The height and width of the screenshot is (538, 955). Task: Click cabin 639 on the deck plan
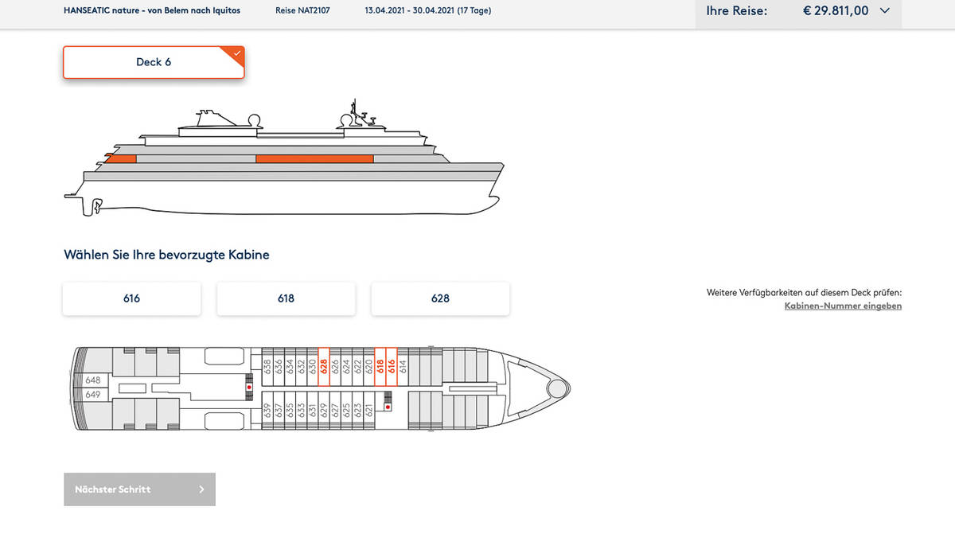267,410
